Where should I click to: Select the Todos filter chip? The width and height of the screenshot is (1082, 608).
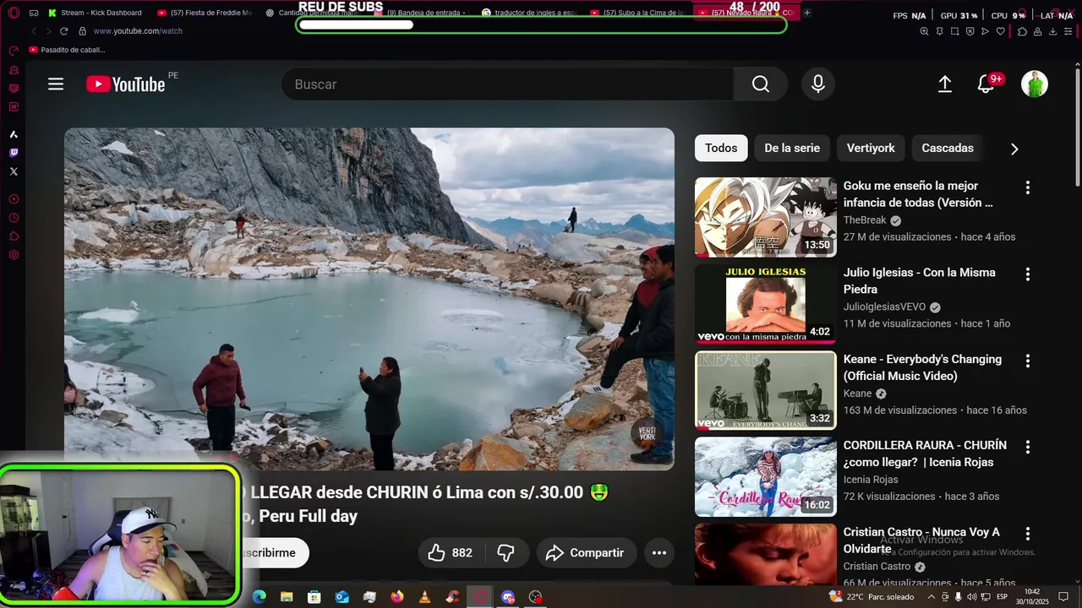(721, 148)
